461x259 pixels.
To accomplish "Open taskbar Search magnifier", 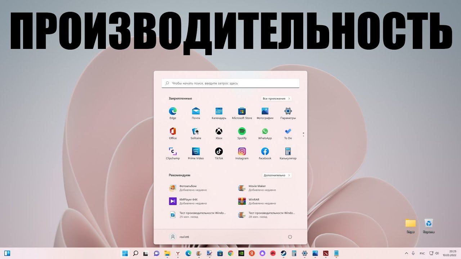I will 135,253.
